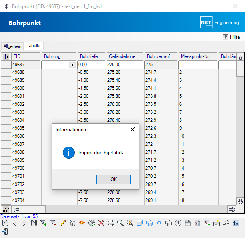This screenshot has height=238, width=245.
Task: Click the blue arrow exit door icon
Action: 5,232
